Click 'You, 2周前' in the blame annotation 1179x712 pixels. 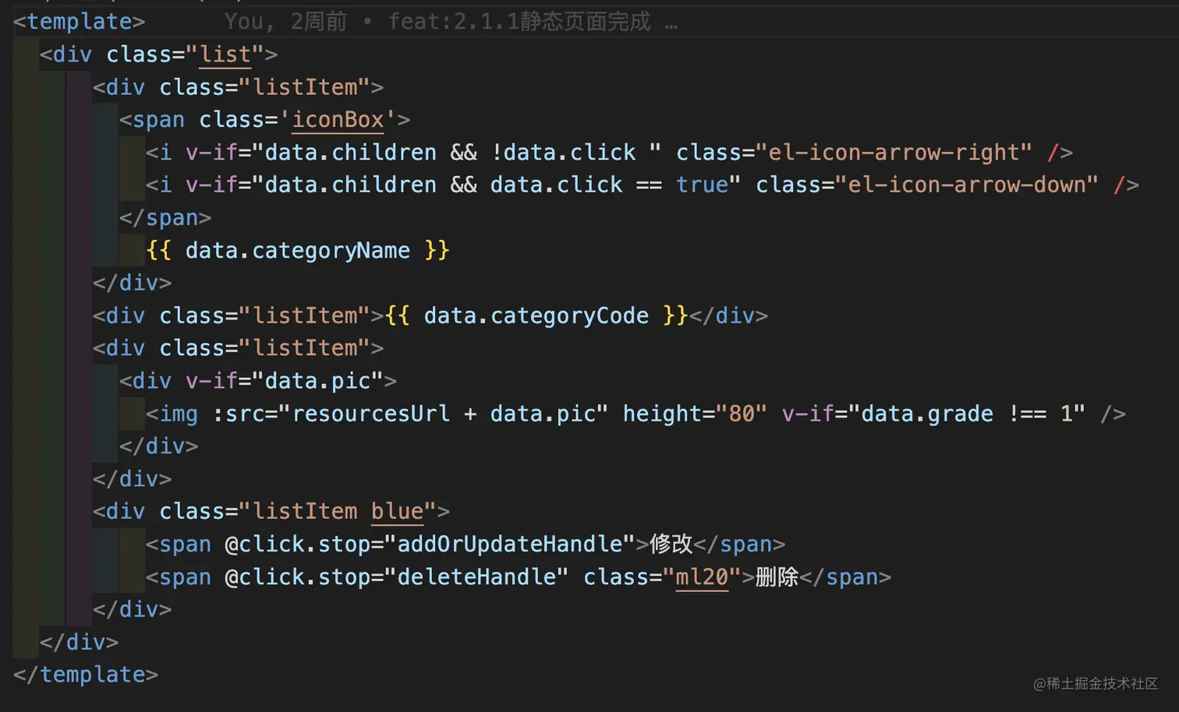click(x=285, y=21)
